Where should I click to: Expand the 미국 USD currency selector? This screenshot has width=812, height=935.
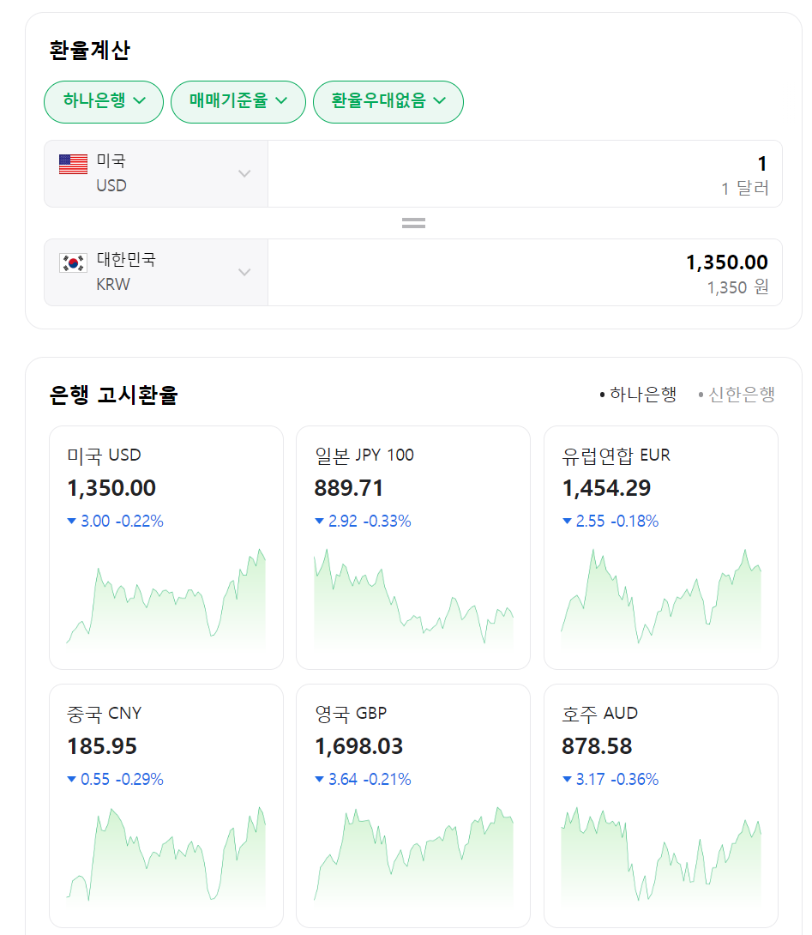point(156,173)
